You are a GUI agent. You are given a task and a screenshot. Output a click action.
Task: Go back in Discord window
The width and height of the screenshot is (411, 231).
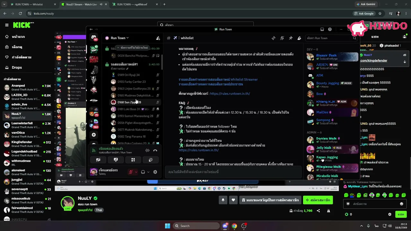[x=91, y=29]
